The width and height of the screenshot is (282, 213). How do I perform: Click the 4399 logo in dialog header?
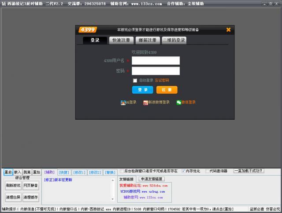pos(88,29)
